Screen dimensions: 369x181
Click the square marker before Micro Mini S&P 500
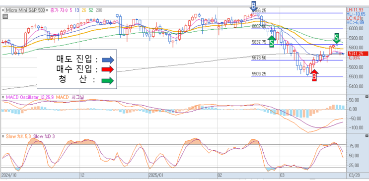[3, 10]
